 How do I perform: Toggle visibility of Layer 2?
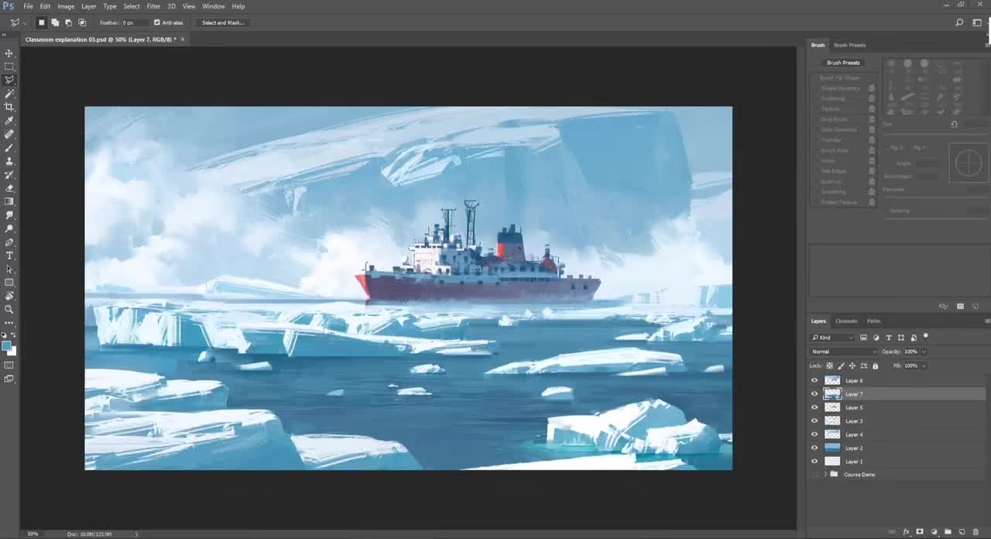click(x=814, y=448)
